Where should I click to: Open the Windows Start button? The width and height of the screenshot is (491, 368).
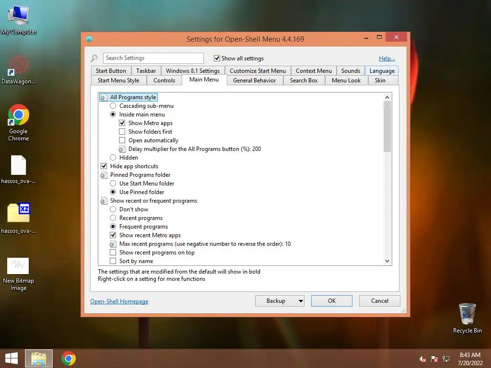click(12, 358)
